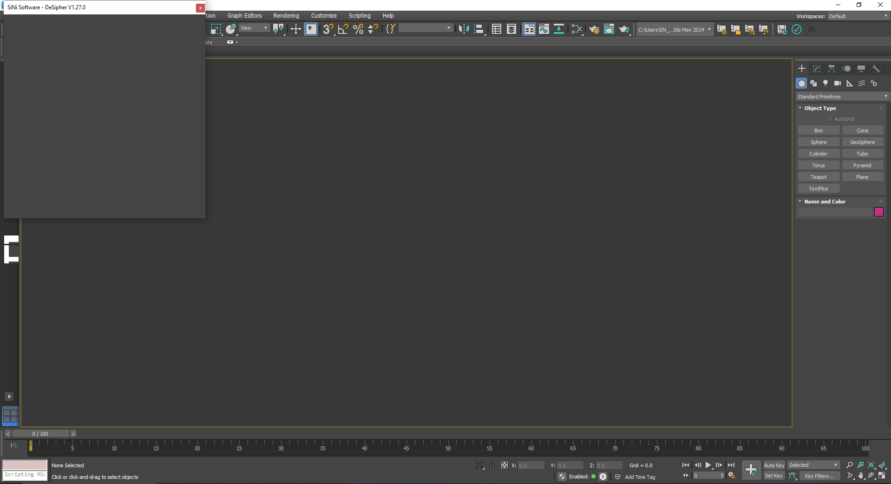Open the Align tool in main toolbar
This screenshot has width=891, height=484.
[x=478, y=29]
